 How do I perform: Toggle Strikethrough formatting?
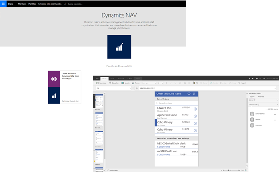(x=180, y=83)
